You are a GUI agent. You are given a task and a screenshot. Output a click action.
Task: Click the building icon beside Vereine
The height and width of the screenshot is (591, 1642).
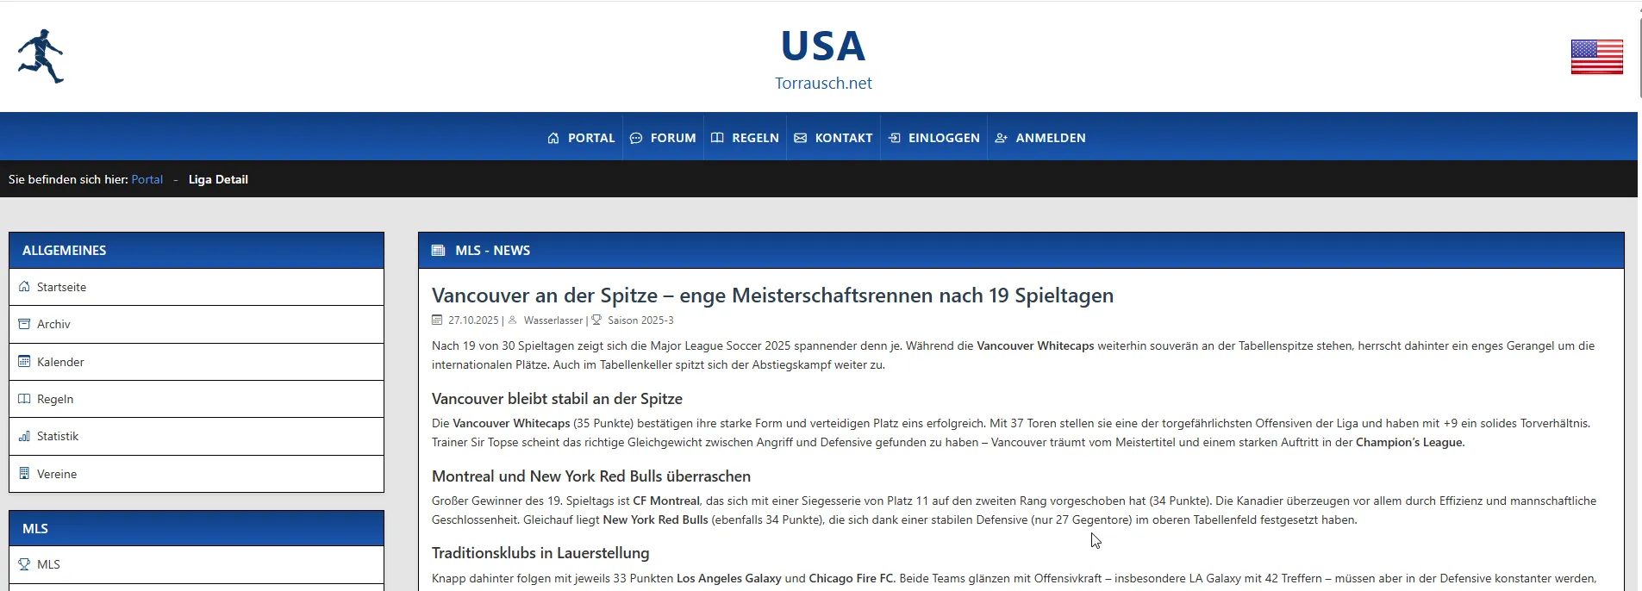(x=24, y=474)
